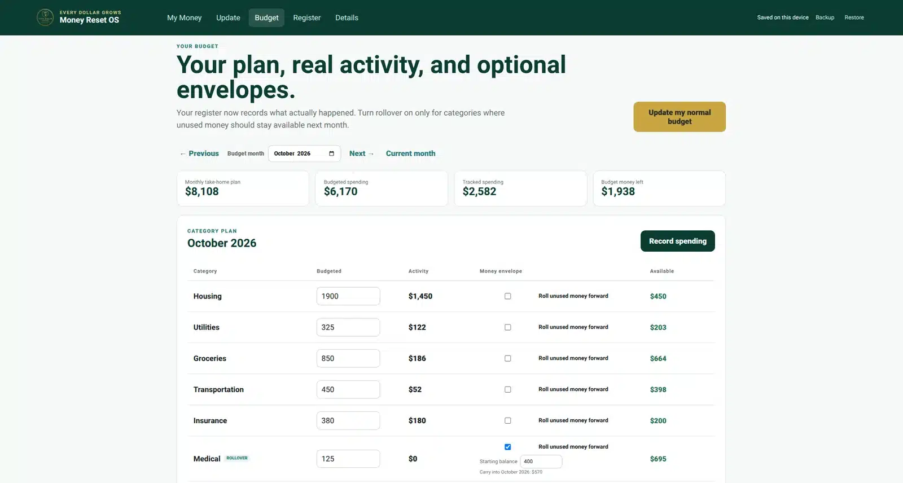903x483 pixels.
Task: Advance to the Next month
Action: click(361, 153)
